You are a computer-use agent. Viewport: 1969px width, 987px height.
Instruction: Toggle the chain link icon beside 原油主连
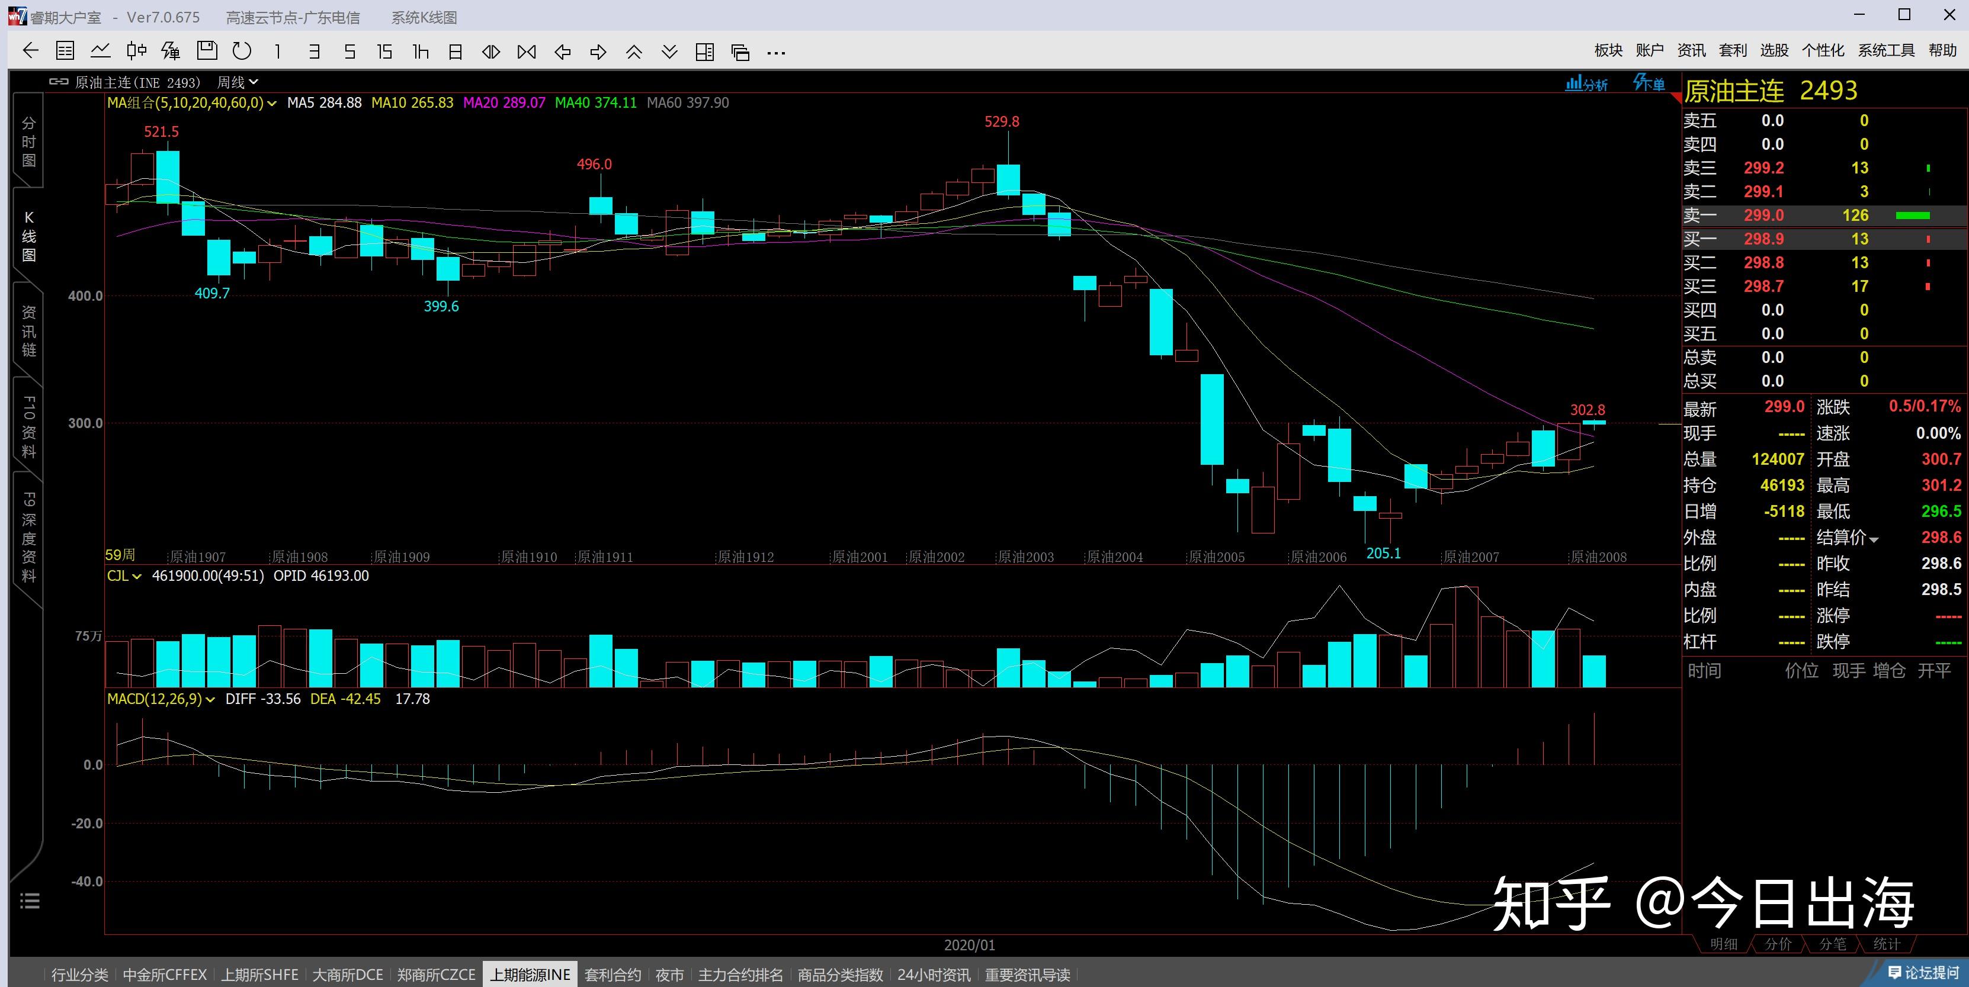tap(59, 82)
